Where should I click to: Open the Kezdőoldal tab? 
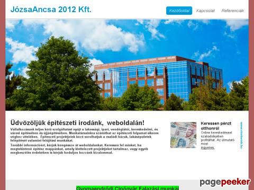(179, 11)
